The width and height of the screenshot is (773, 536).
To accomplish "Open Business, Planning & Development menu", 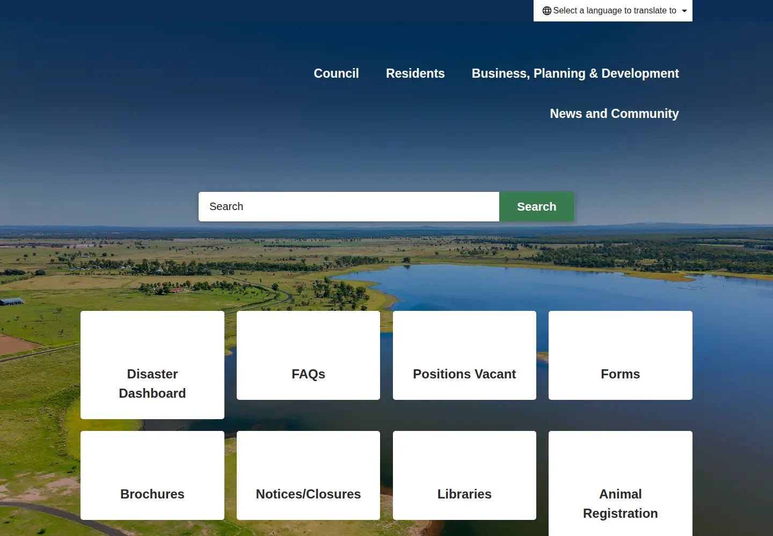I will tap(575, 73).
